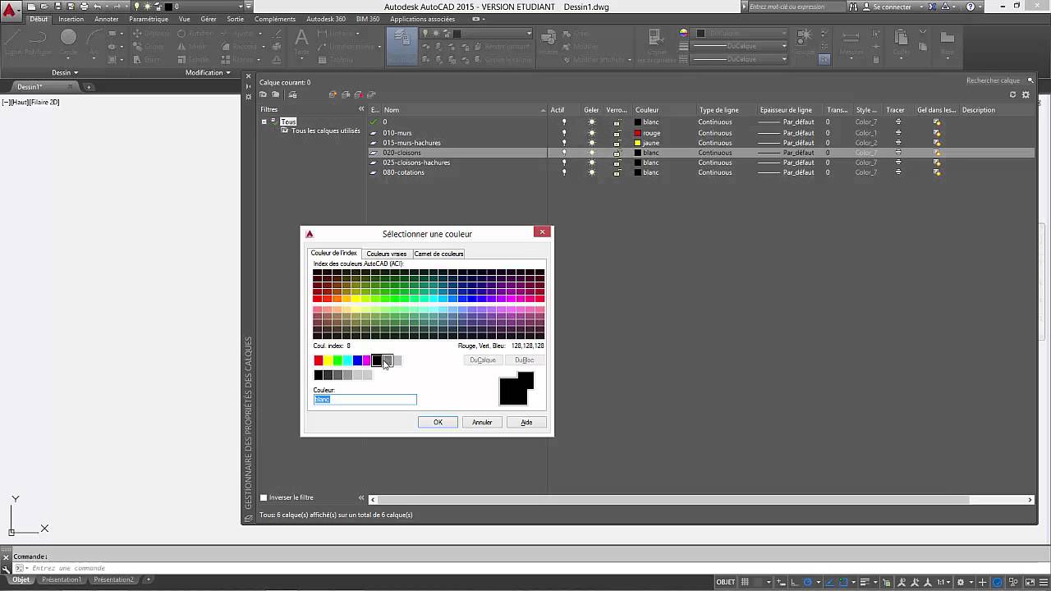This screenshot has width=1051, height=591.
Task: Toggle on/off lightbulb for layer 020-cloisons
Action: coord(563,153)
